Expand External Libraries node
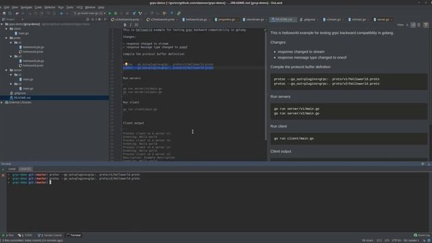 pyautogui.click(x=2, y=103)
